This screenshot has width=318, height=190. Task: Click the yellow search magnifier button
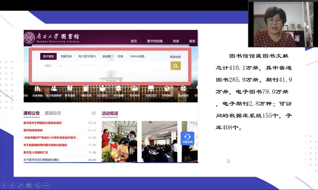coord(176,65)
